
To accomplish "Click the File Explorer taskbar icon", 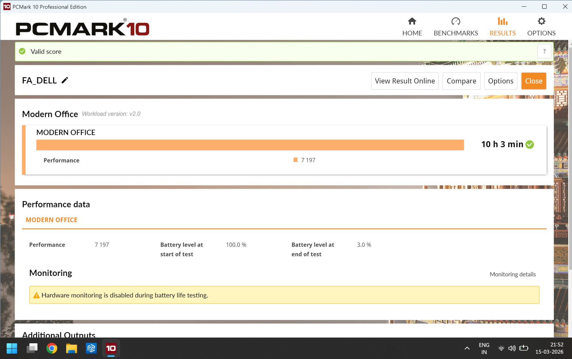I will coord(71,348).
